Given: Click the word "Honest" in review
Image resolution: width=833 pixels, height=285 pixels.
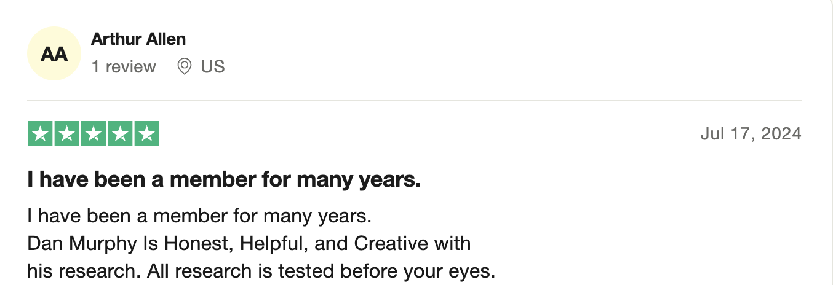Looking at the screenshot, I should tap(199, 243).
